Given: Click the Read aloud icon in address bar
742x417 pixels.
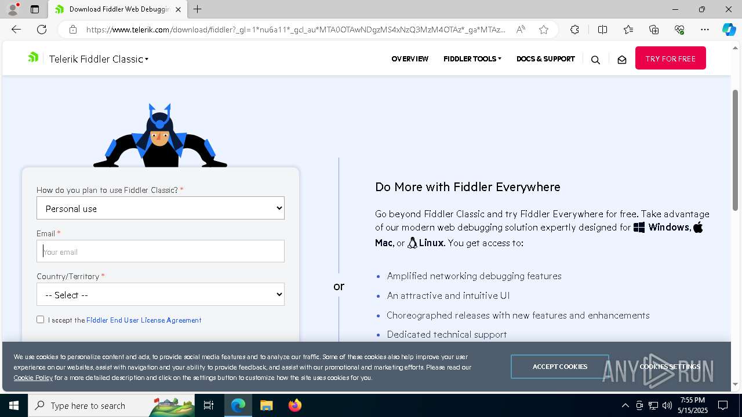Looking at the screenshot, I should pyautogui.click(x=521, y=30).
